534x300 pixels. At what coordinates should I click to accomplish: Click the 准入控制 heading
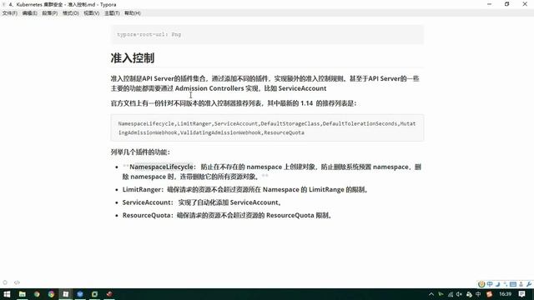pyautogui.click(x=132, y=57)
